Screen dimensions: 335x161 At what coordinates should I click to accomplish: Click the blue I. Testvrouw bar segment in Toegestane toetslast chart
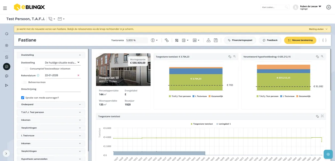click(x=196, y=71)
